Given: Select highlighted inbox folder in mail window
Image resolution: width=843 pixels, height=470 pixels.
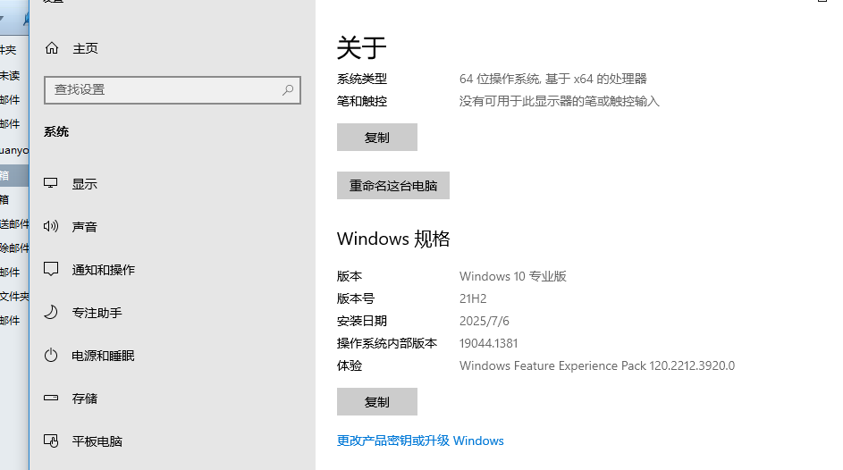Looking at the screenshot, I should (14, 176).
